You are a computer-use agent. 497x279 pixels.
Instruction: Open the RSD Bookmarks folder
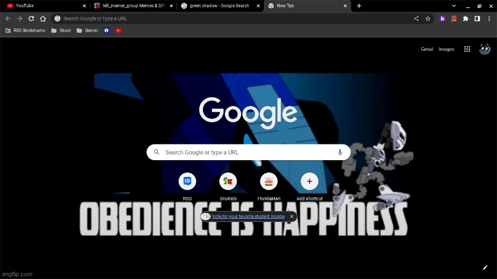point(25,30)
